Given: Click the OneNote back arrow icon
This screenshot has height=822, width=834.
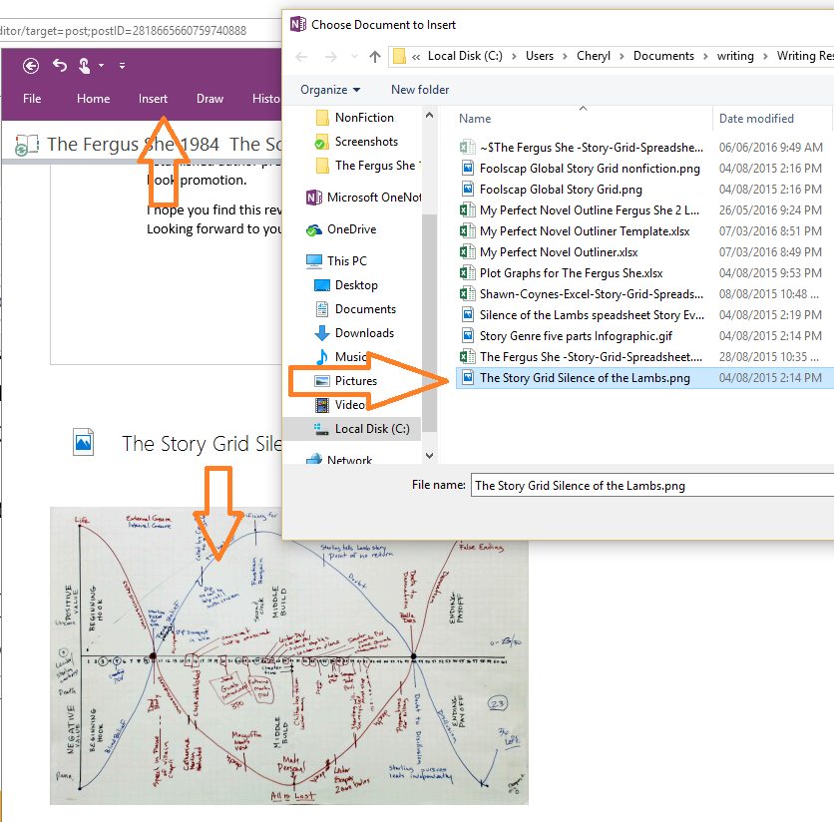Looking at the screenshot, I should click(x=31, y=66).
